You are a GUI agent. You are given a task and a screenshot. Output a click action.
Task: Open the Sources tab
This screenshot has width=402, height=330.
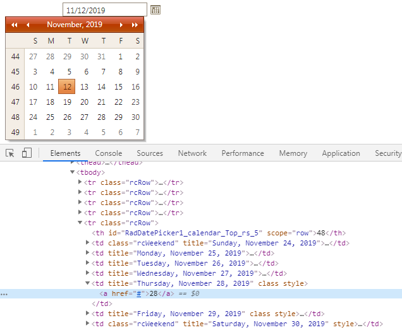point(150,153)
